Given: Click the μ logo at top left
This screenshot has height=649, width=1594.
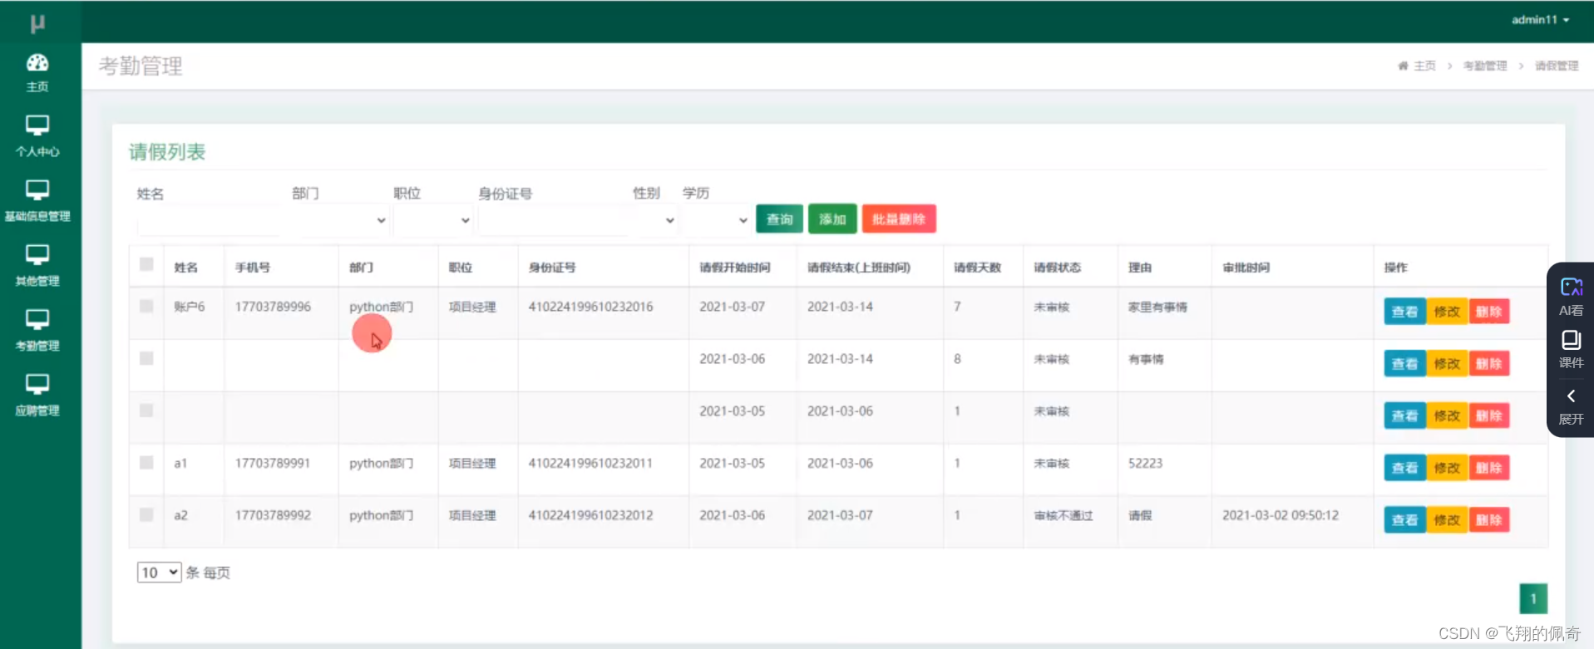Looking at the screenshot, I should tap(37, 23).
